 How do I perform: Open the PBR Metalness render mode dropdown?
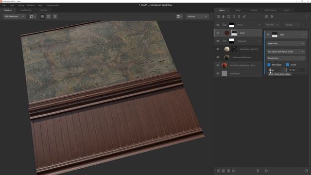point(14,17)
